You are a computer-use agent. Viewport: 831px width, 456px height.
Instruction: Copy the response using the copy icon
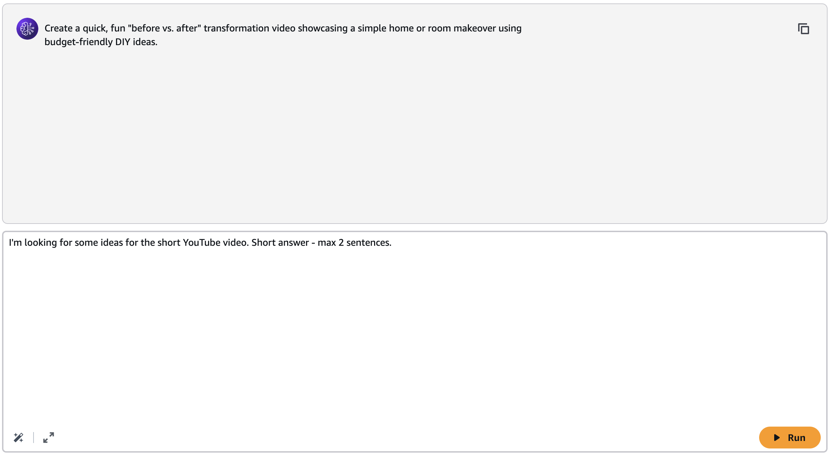(x=803, y=29)
